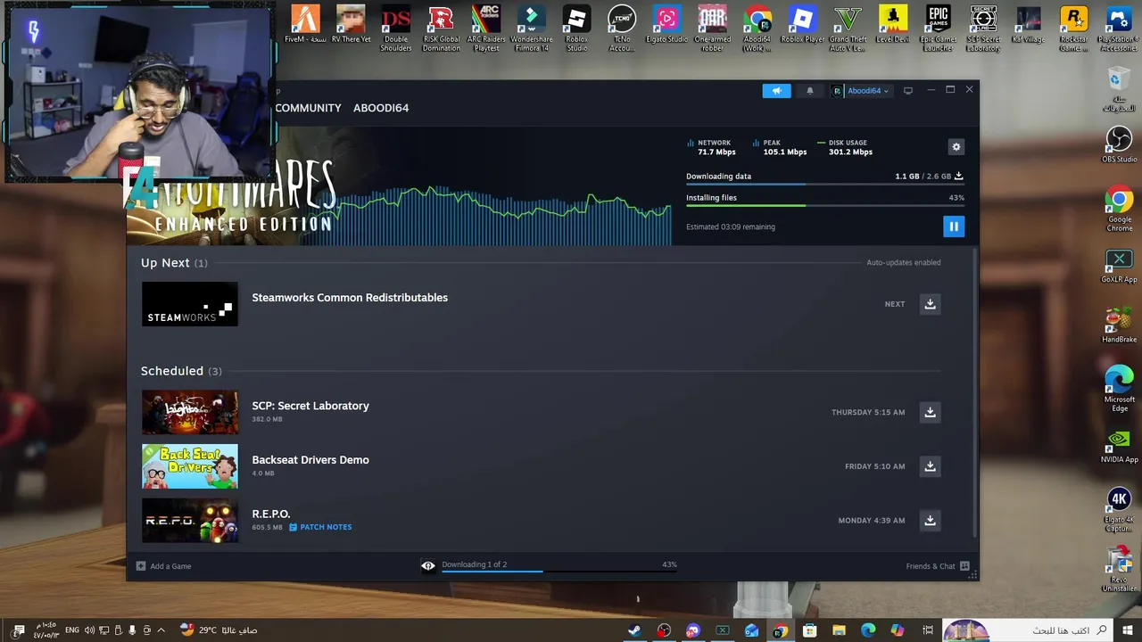
Task: Open Rockstar Games Launcher shortcut
Action: (1073, 29)
